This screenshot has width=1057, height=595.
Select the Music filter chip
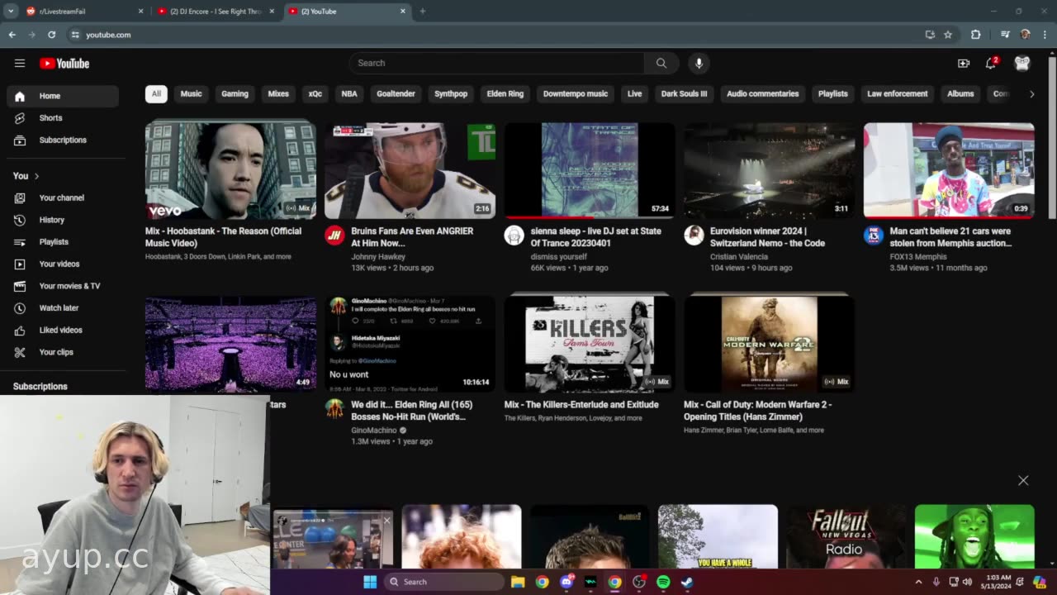tap(191, 94)
